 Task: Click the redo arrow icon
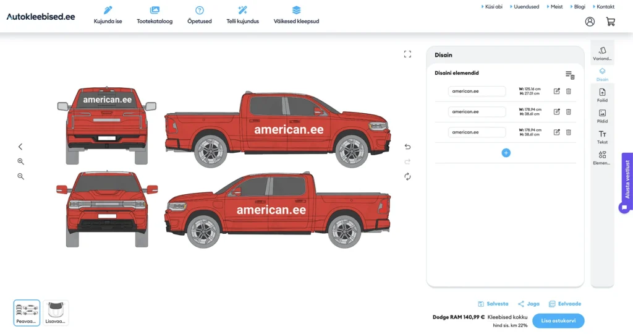[x=408, y=161]
